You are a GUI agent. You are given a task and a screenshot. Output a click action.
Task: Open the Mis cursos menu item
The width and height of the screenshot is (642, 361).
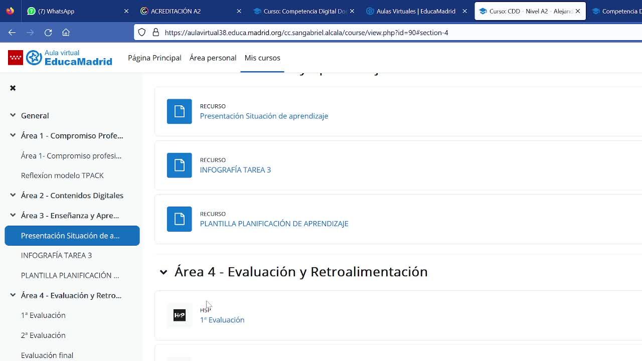262,58
